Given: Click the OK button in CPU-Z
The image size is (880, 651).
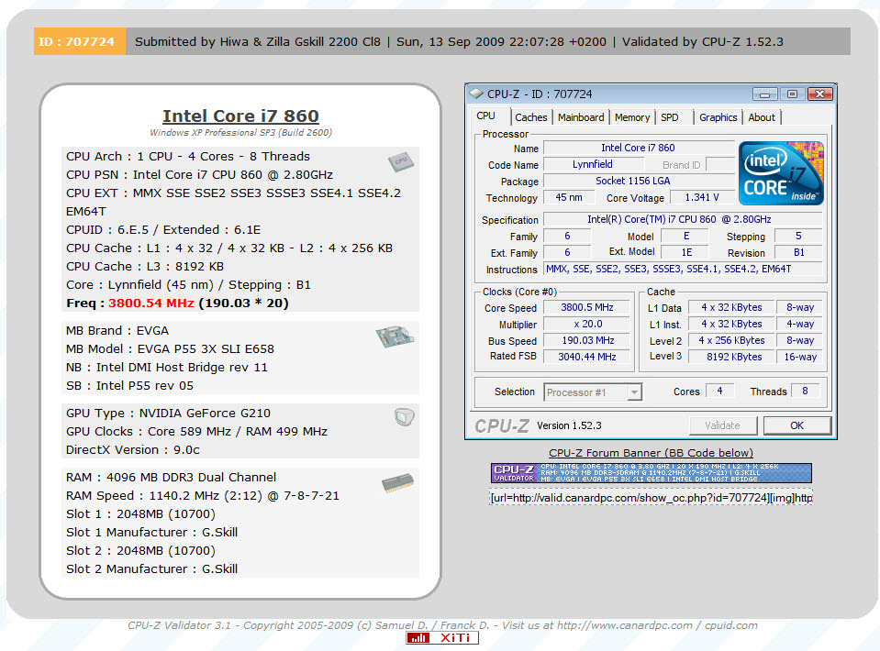Looking at the screenshot, I should [796, 425].
